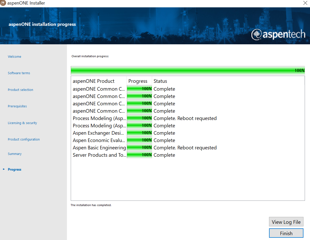Select the Server Products and Tools row
The image size is (310, 240).
[99, 155]
